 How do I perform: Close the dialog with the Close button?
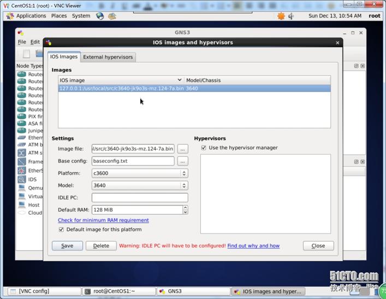click(318, 246)
